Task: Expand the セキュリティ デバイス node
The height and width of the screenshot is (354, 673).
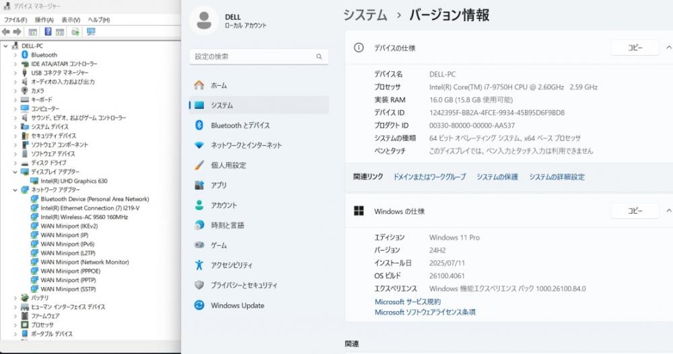Action: point(15,136)
